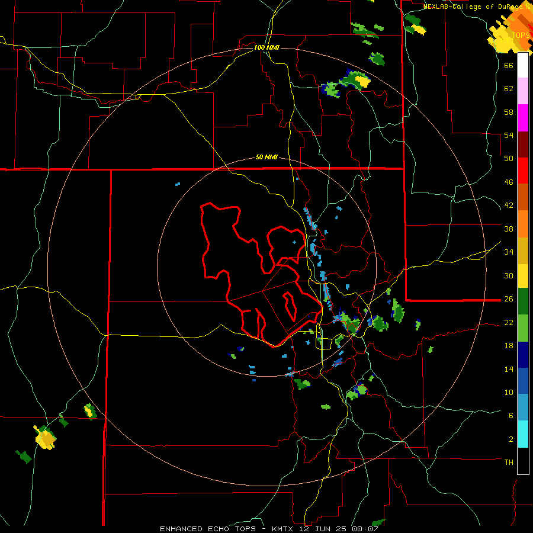533x533 pixels.
Task: Click the cyan legend swatch
Action: 523,434
